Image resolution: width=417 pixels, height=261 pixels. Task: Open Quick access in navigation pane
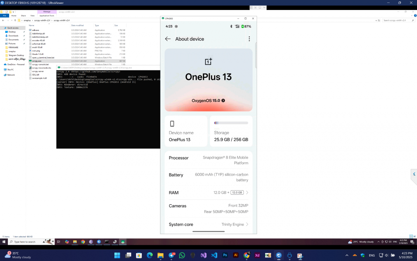(x=13, y=28)
